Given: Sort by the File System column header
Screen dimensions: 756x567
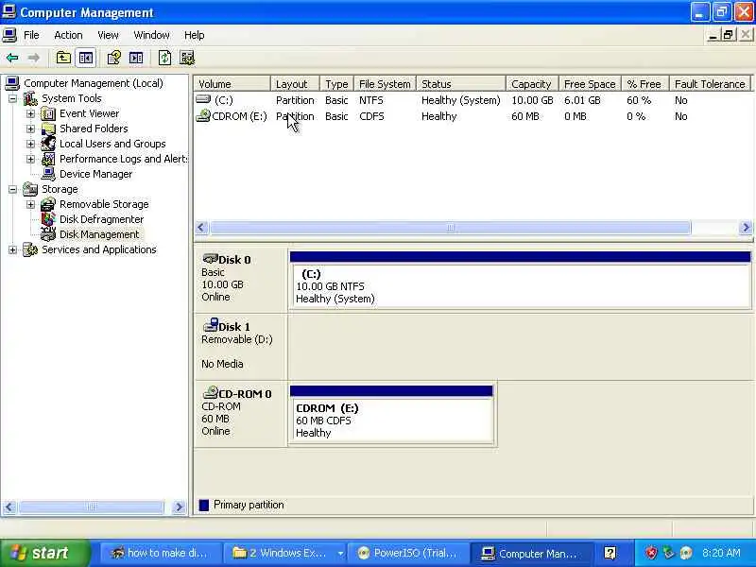Looking at the screenshot, I should (x=385, y=83).
